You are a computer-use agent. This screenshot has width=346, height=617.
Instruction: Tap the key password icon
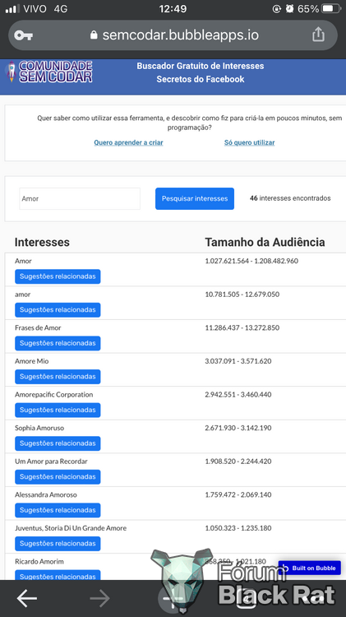pyautogui.click(x=24, y=35)
